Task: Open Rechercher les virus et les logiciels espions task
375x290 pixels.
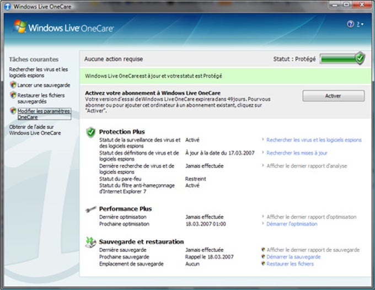Action: click(x=39, y=72)
